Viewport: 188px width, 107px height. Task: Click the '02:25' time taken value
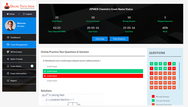(57, 28)
